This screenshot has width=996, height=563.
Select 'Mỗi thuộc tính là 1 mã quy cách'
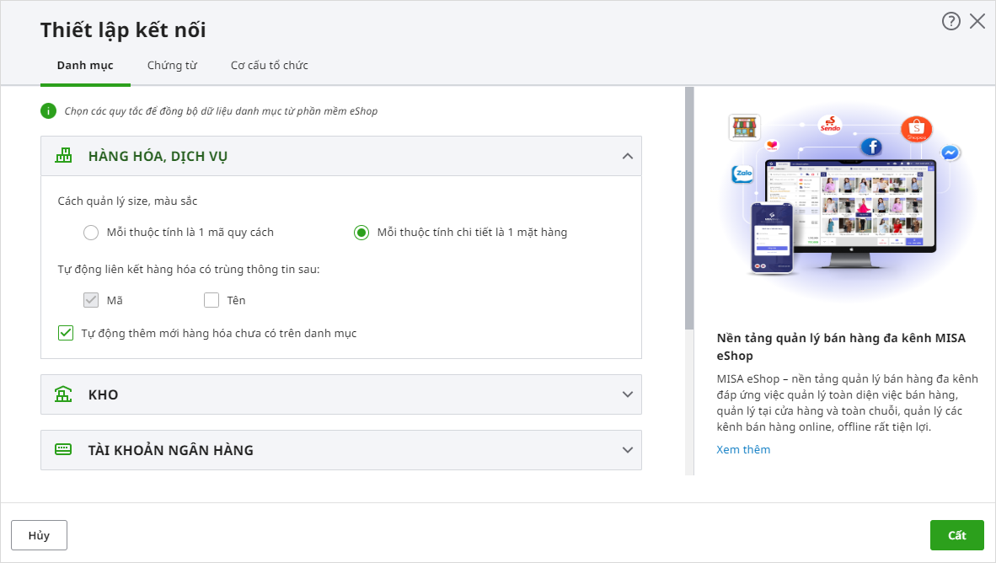[x=91, y=233]
